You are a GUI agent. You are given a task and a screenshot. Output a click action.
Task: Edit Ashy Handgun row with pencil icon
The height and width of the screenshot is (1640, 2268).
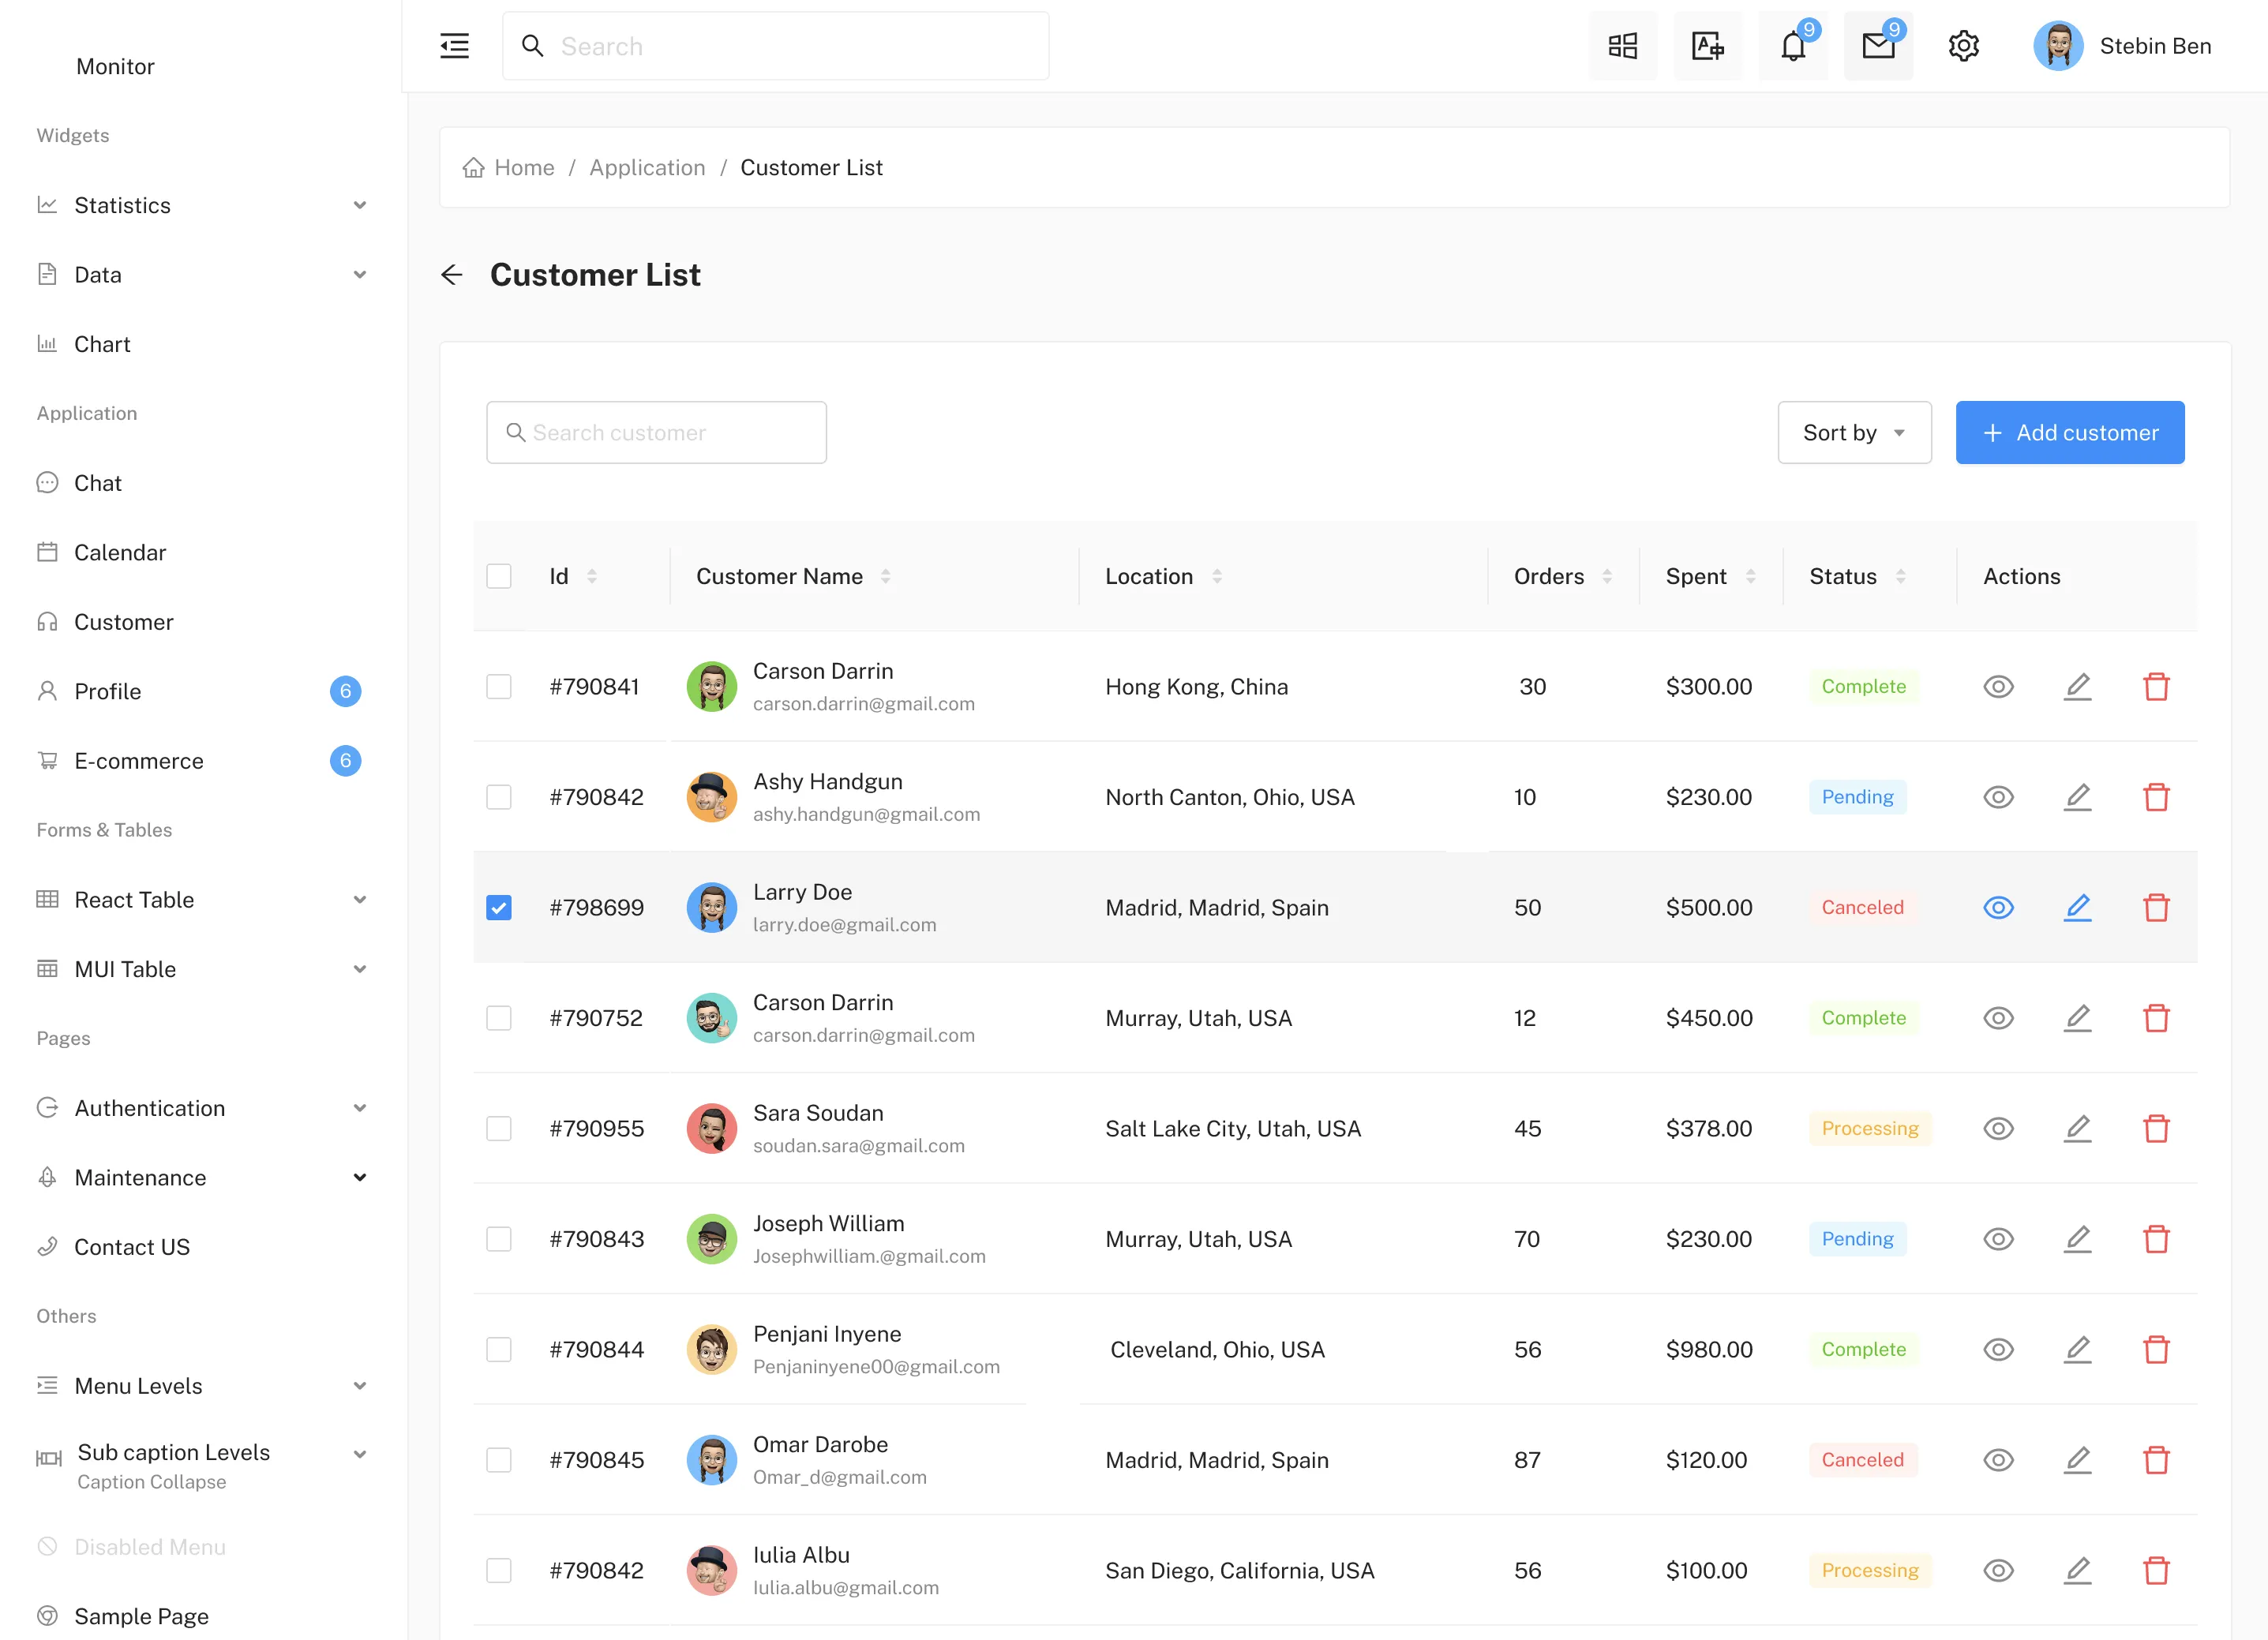tap(2077, 797)
